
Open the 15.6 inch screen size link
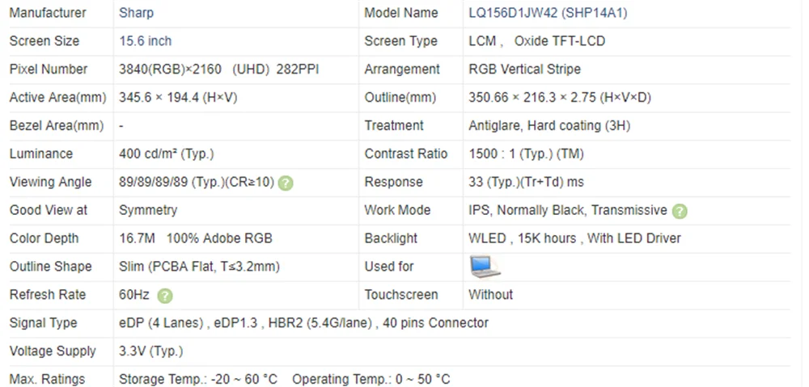point(145,41)
